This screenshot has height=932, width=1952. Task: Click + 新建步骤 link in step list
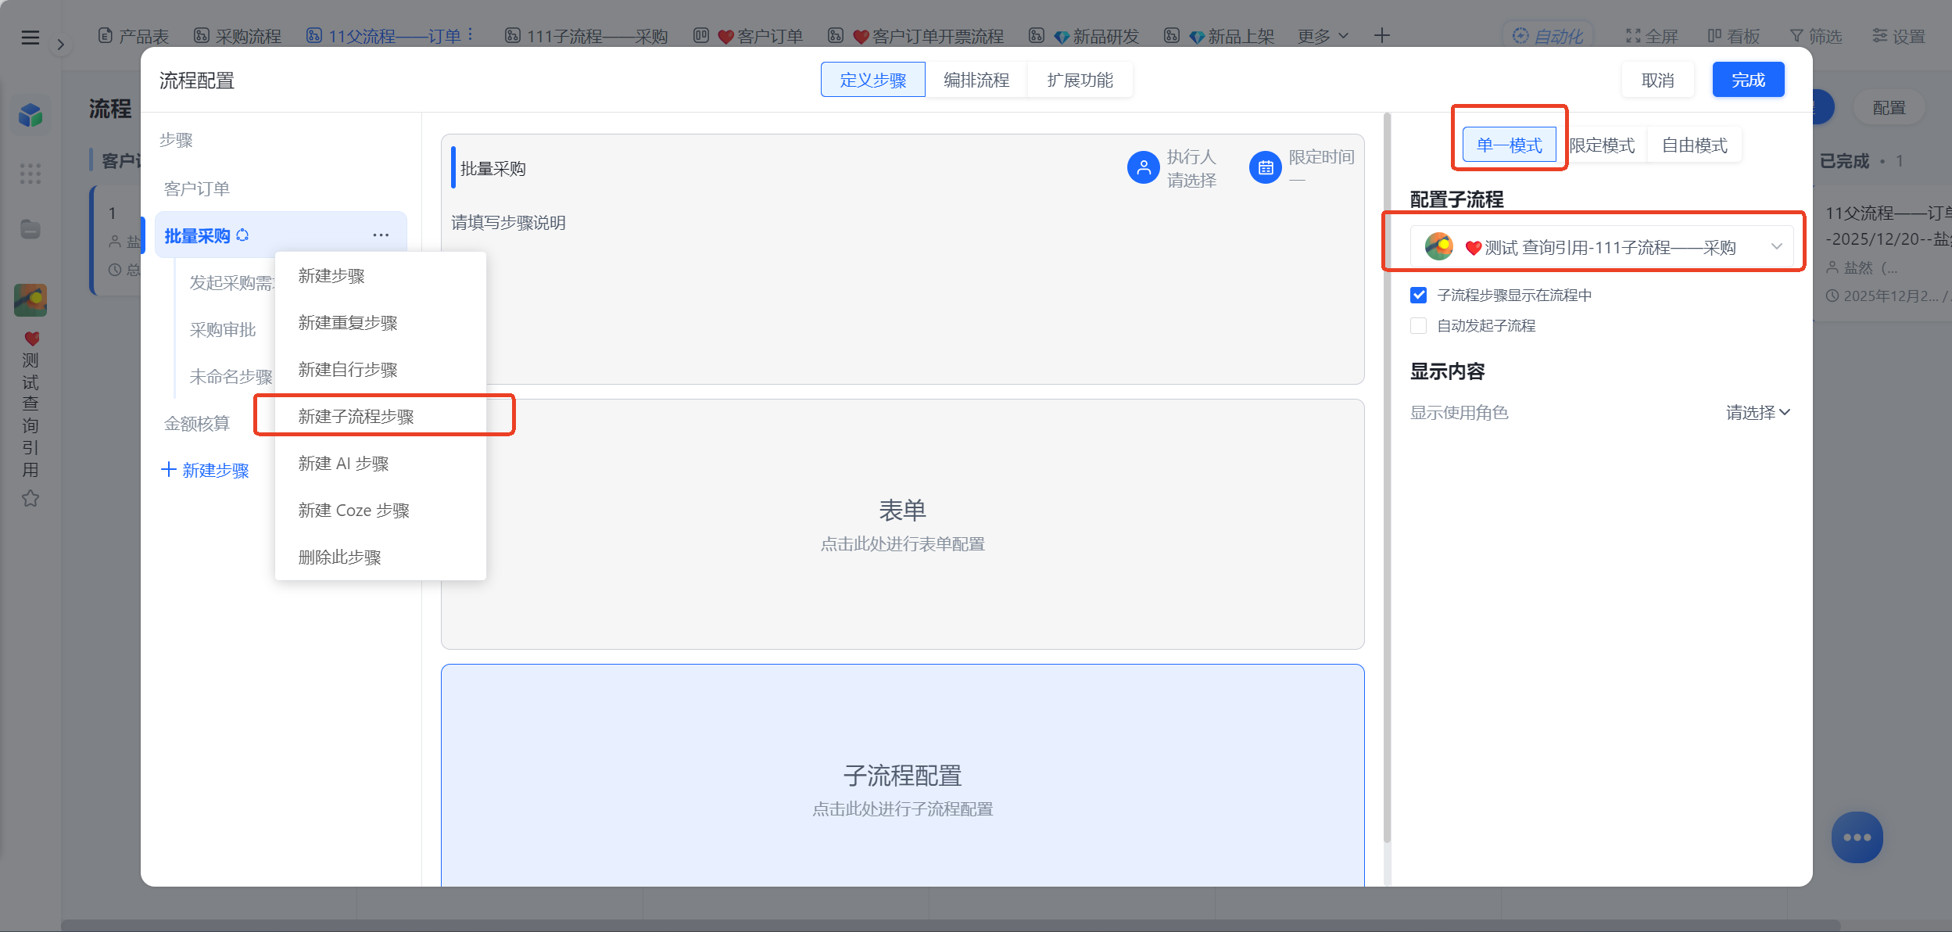pos(205,470)
